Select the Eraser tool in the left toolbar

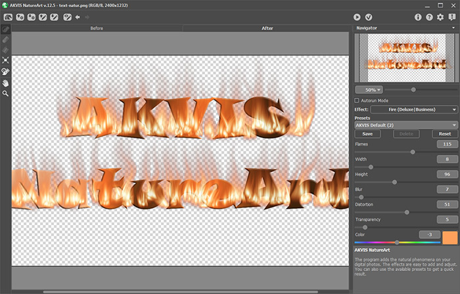tap(5, 39)
